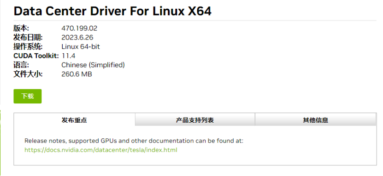Click the CUDA Toolkit value 11.4
Screen dimensions: 383x176
(x=68, y=56)
